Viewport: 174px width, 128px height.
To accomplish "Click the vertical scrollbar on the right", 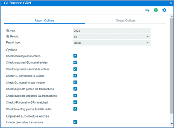I will coord(171,68).
